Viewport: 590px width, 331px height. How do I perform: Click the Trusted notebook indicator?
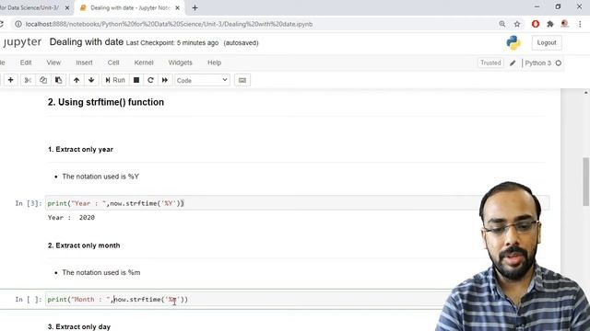(x=490, y=63)
